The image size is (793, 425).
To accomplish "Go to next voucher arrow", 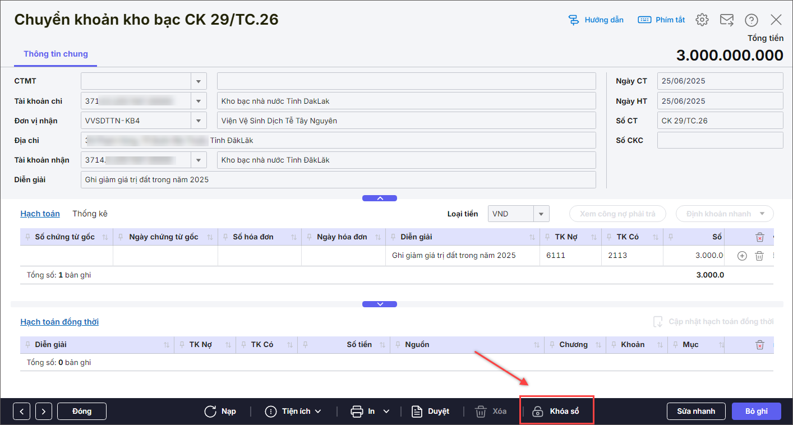I will (x=44, y=412).
